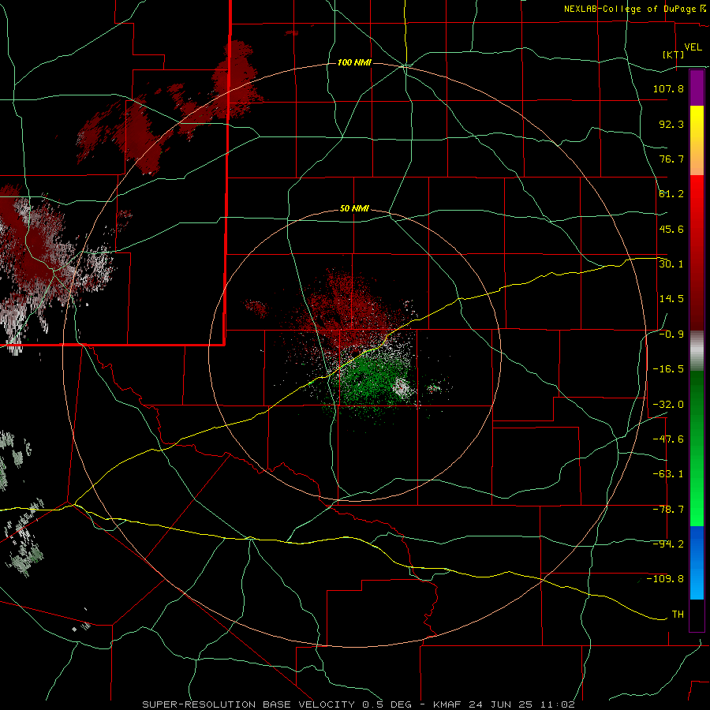Select the -78.7 velocity scale value

[x=668, y=509]
